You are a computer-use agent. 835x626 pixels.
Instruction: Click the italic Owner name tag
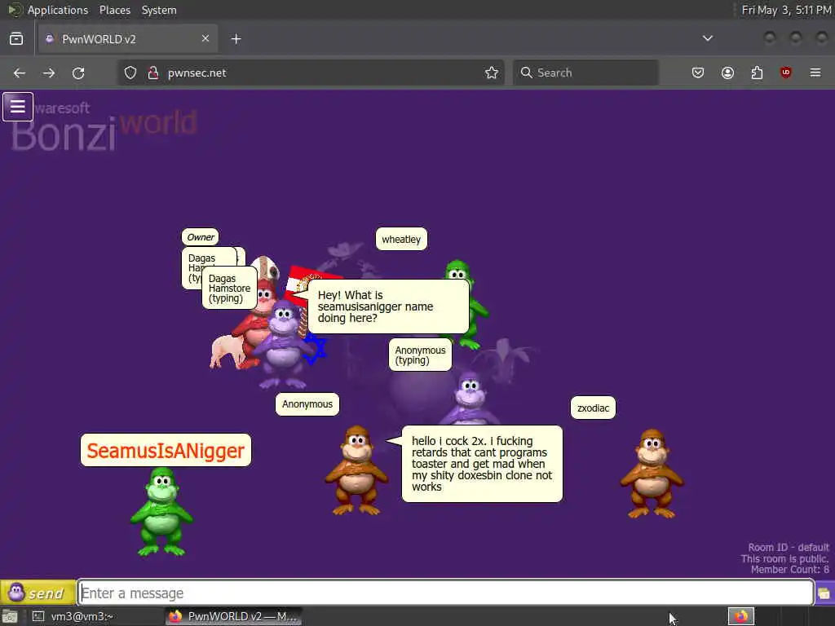[x=201, y=237]
